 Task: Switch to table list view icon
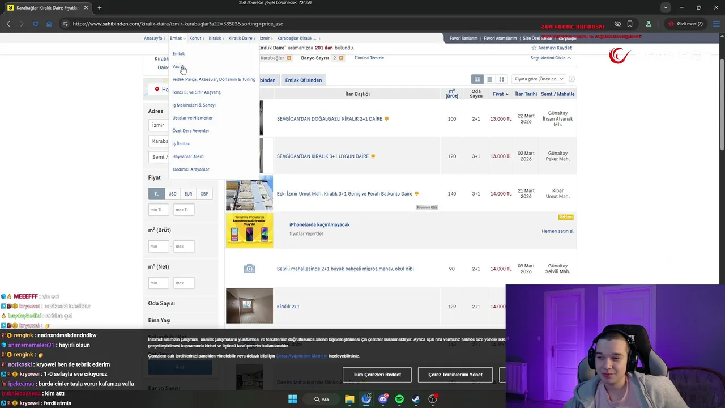477,79
